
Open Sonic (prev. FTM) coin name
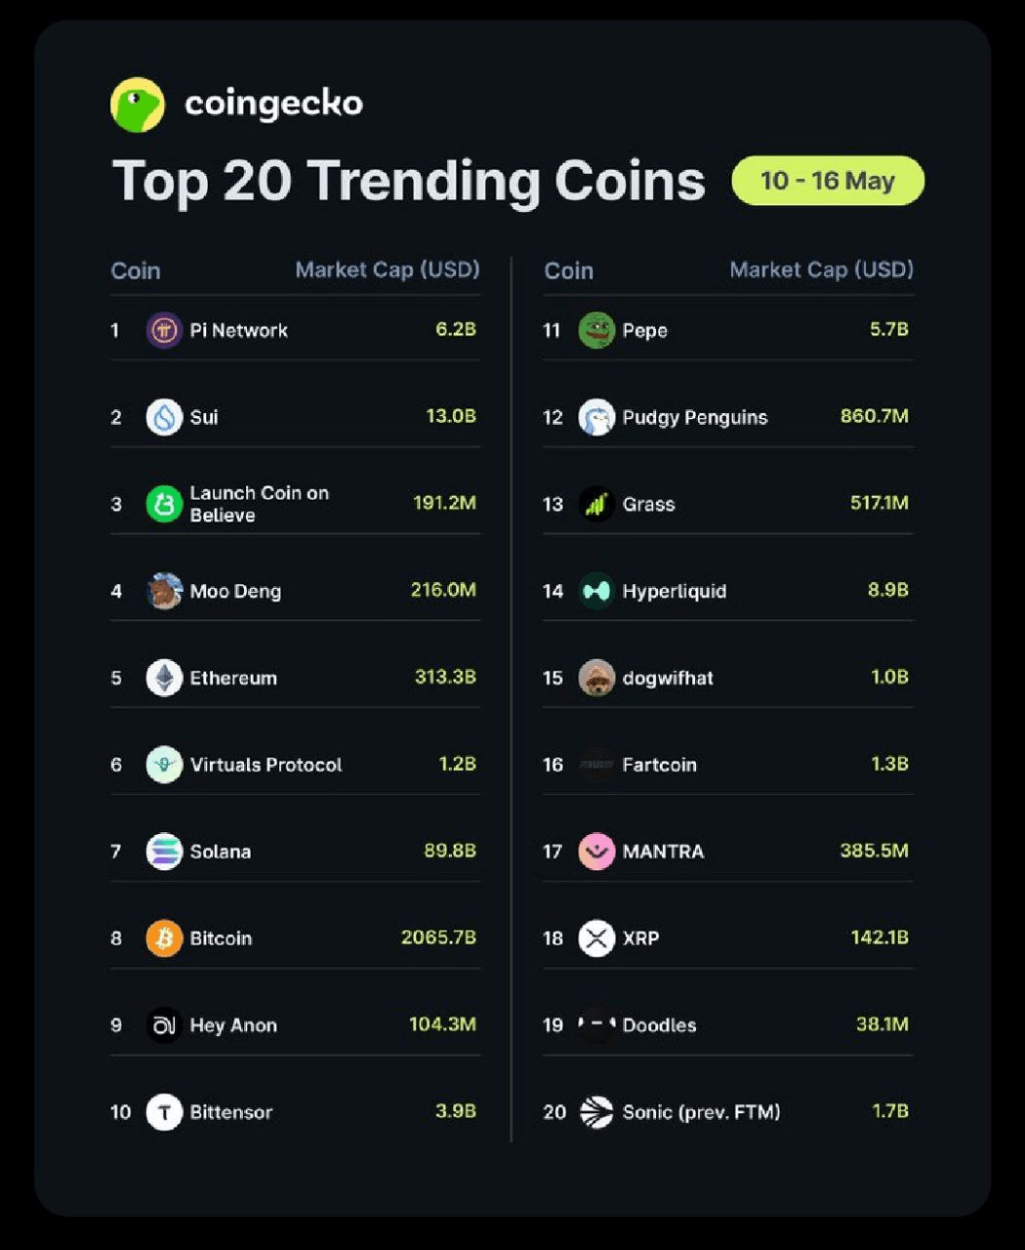[x=701, y=1112]
